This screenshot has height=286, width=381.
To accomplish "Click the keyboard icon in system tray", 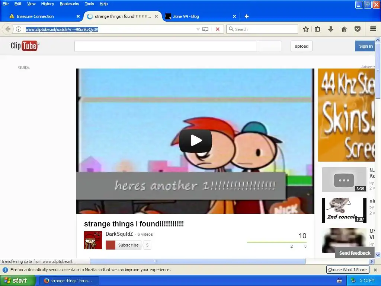I will click(x=339, y=281).
